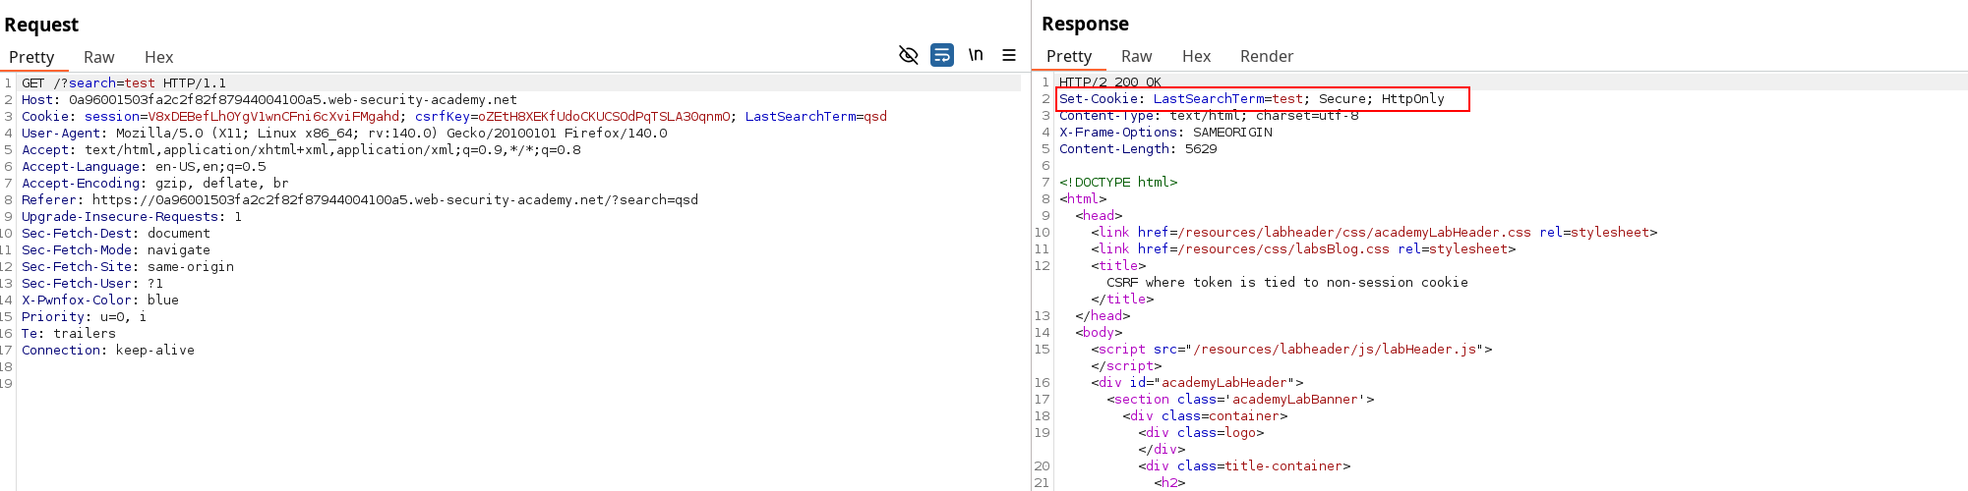Toggle show newline characters \n button
The image size is (1968, 491).
976,55
